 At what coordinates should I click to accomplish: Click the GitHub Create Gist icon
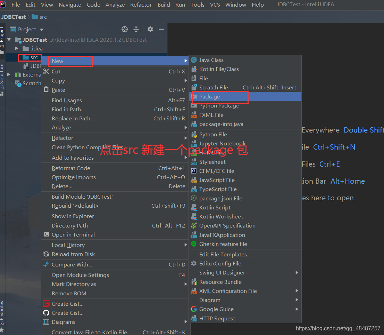click(x=46, y=313)
